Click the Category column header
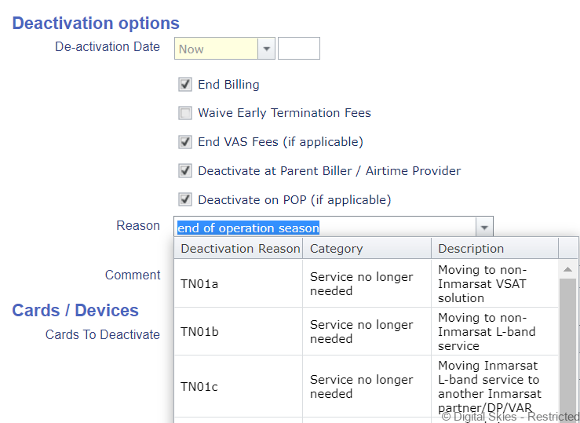This screenshot has width=580, height=423. click(367, 249)
